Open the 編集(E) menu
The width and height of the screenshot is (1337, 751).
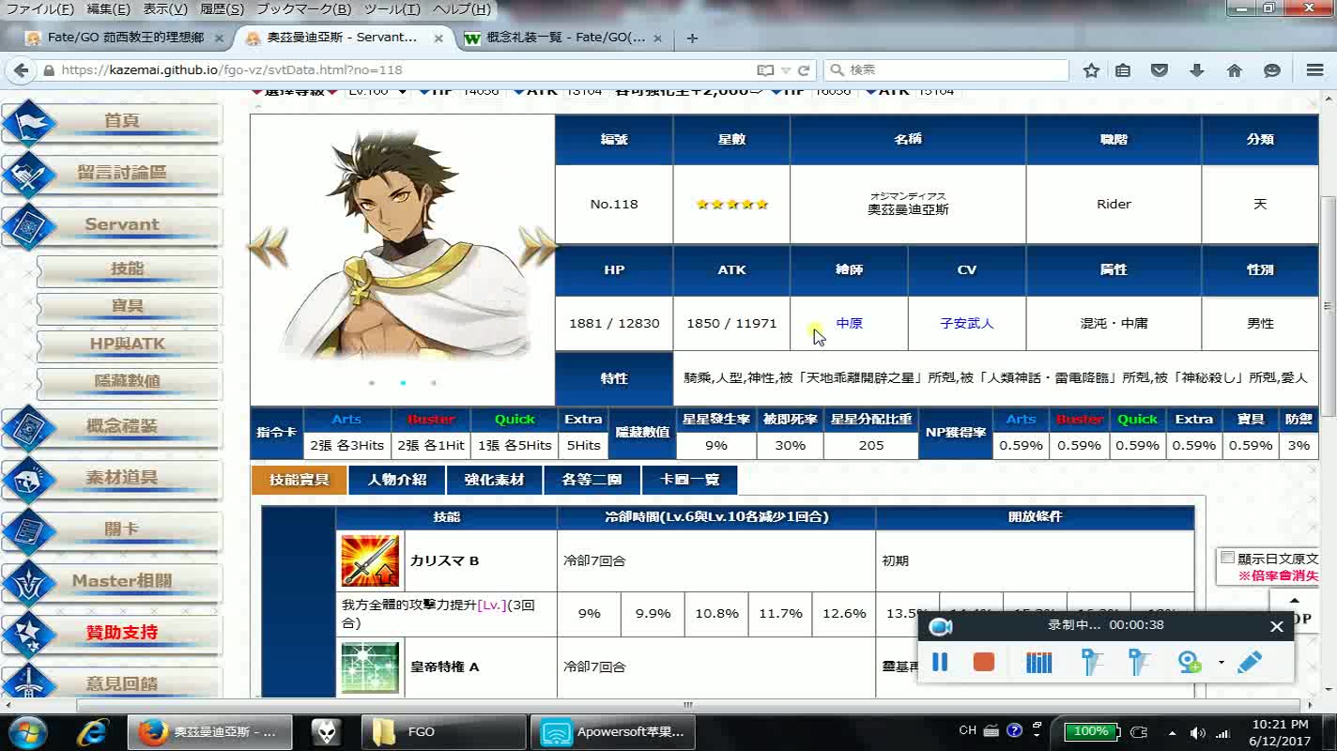[108, 9]
